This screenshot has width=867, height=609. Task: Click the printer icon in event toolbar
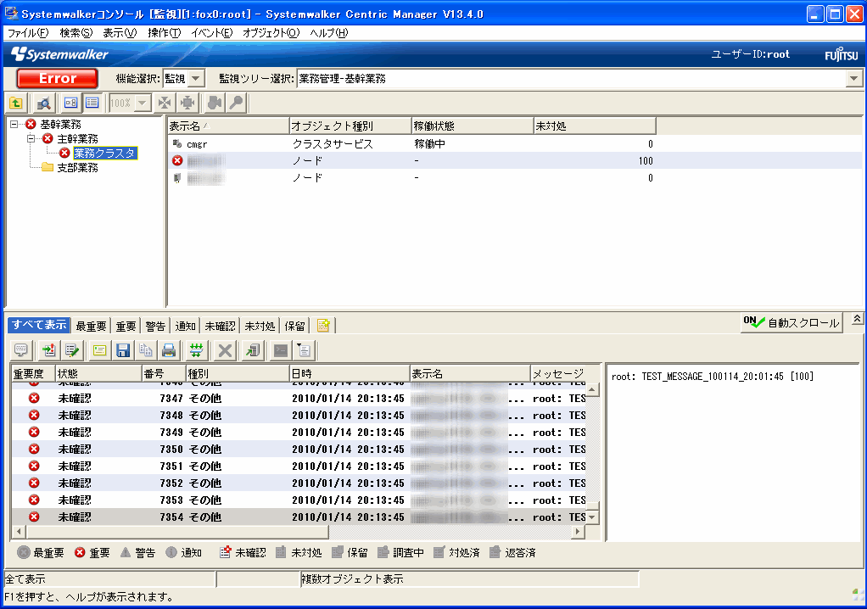169,349
